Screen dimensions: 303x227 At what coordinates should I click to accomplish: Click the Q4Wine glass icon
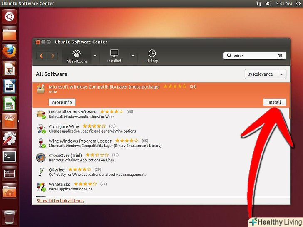41,172
